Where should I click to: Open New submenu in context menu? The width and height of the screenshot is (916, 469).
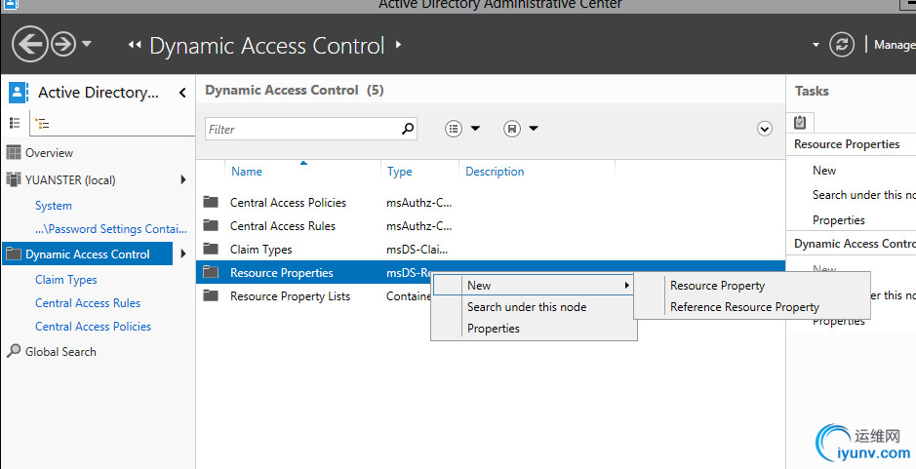click(x=534, y=285)
